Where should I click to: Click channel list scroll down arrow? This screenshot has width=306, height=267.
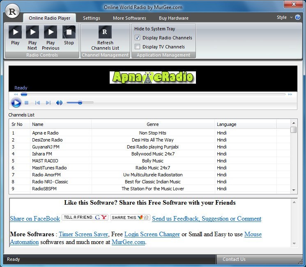294,190
